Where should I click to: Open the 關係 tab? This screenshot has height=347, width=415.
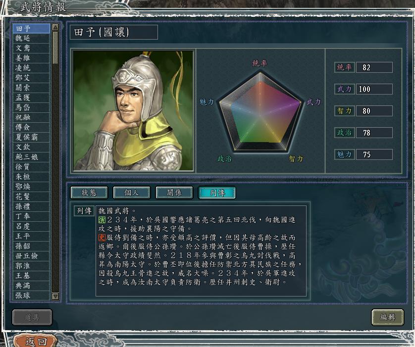174,193
